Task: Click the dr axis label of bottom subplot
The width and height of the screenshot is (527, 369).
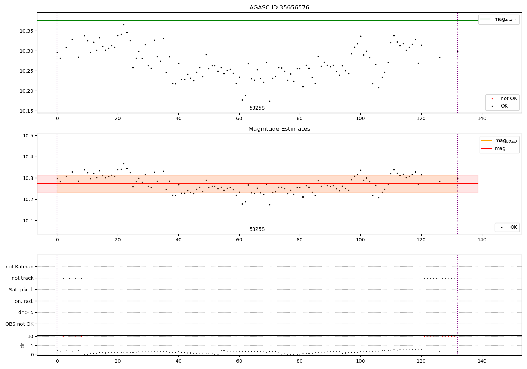Action: point(23,345)
